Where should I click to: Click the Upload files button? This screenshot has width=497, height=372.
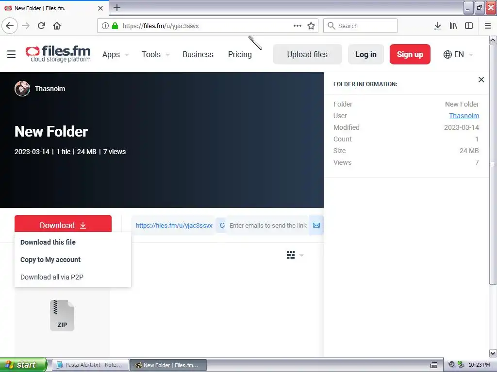pos(307,54)
